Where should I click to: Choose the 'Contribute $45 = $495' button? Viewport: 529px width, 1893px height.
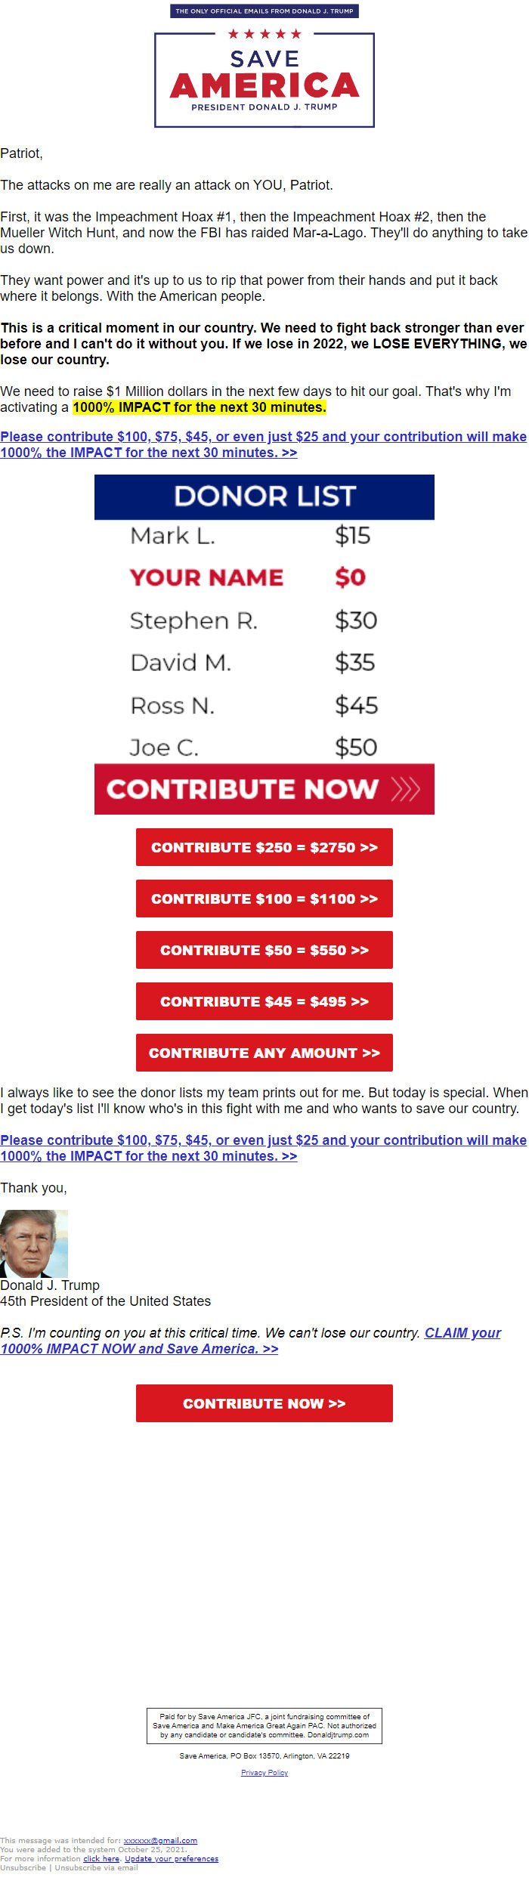(264, 1001)
